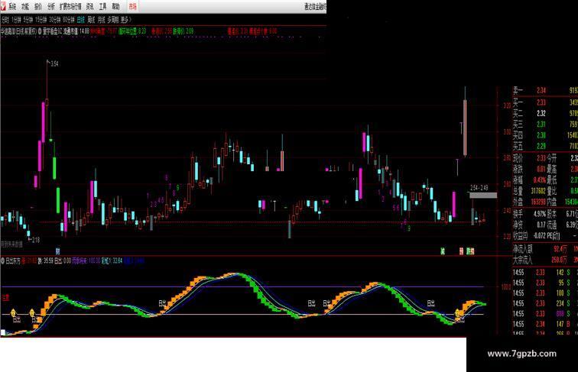Click the 买三 price 2.31

coord(541,125)
